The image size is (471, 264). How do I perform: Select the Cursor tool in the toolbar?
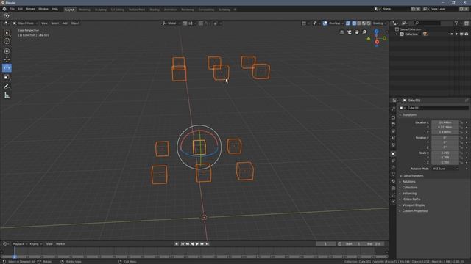point(7,41)
